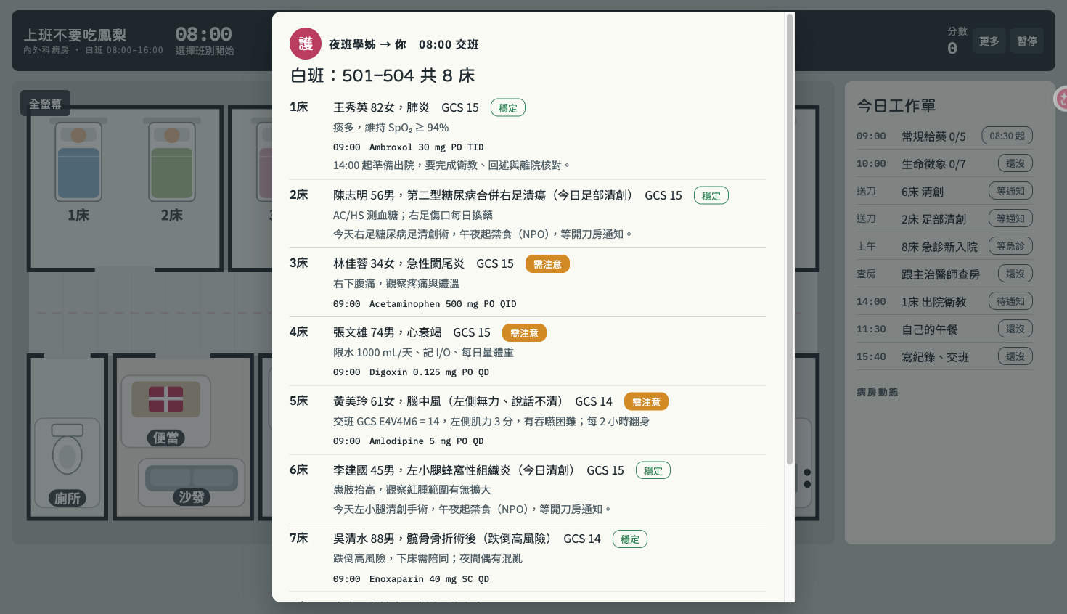Click the 需注意 status tag for 林佳蓉
The height and width of the screenshot is (614, 1067).
pyautogui.click(x=547, y=264)
